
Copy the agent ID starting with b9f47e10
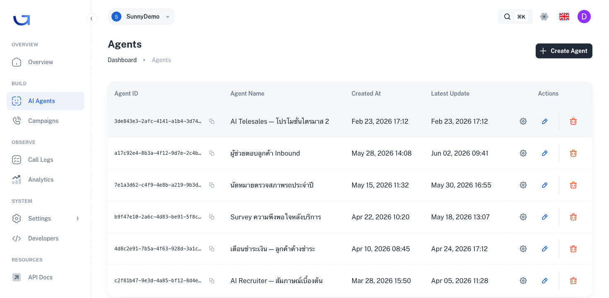click(x=212, y=217)
